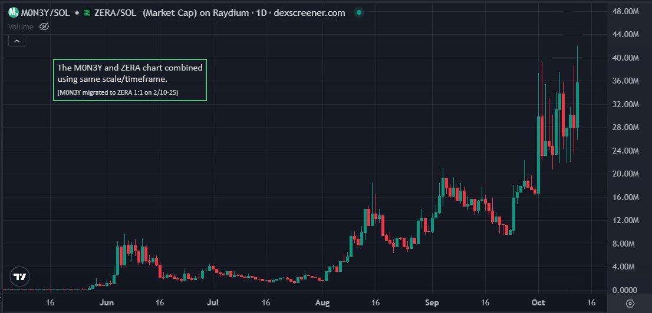Click the 32.00M price axis label
The height and width of the screenshot is (313, 652).
[x=625, y=104]
